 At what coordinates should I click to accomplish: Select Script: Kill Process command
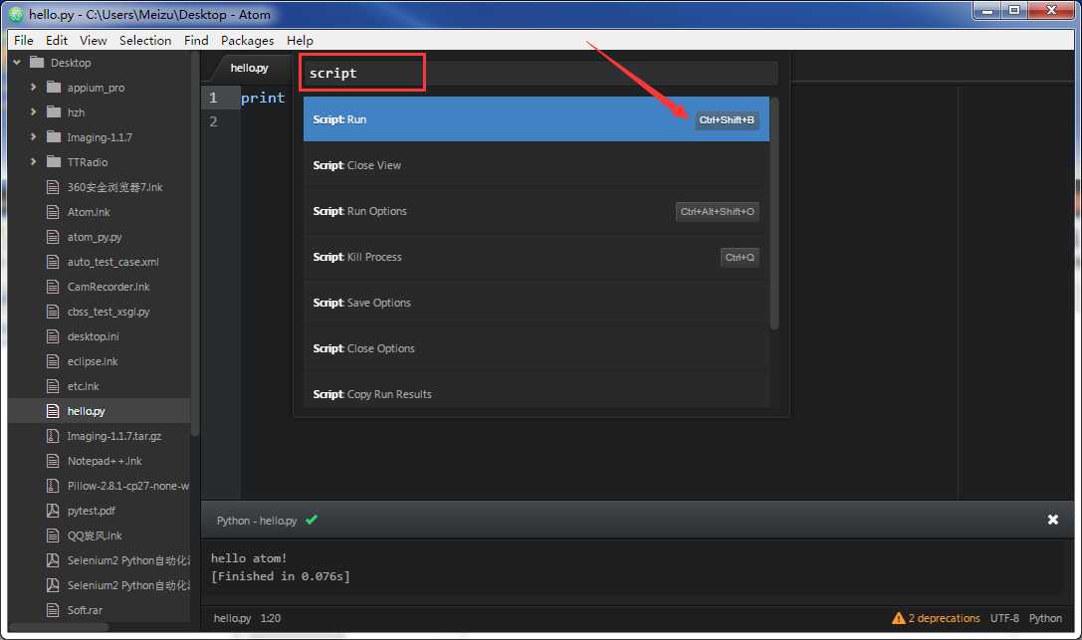coord(537,257)
